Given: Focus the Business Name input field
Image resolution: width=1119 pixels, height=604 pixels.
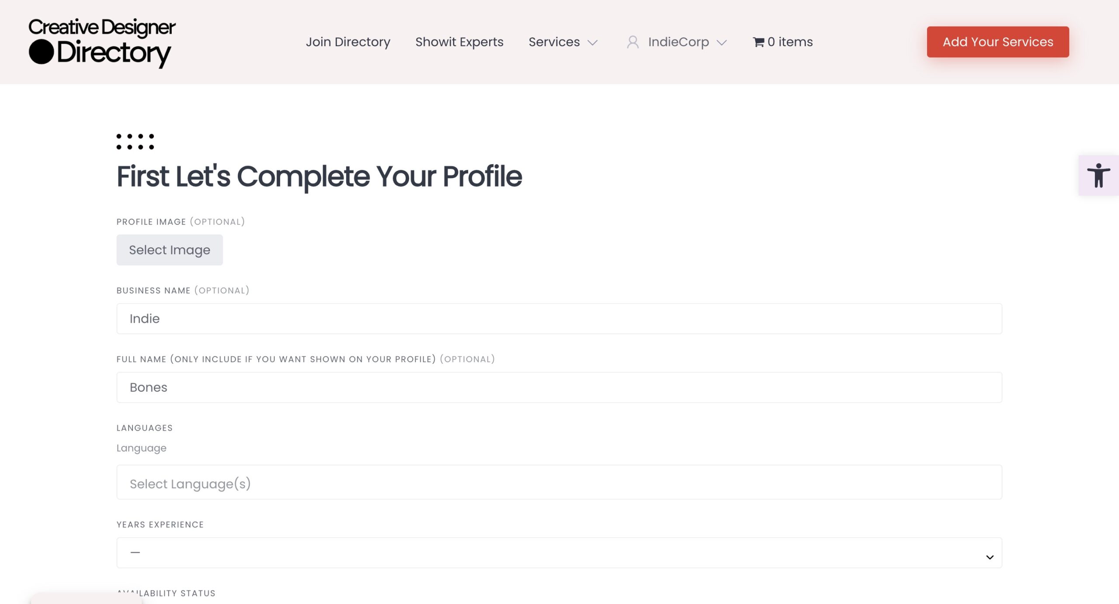Looking at the screenshot, I should (559, 319).
